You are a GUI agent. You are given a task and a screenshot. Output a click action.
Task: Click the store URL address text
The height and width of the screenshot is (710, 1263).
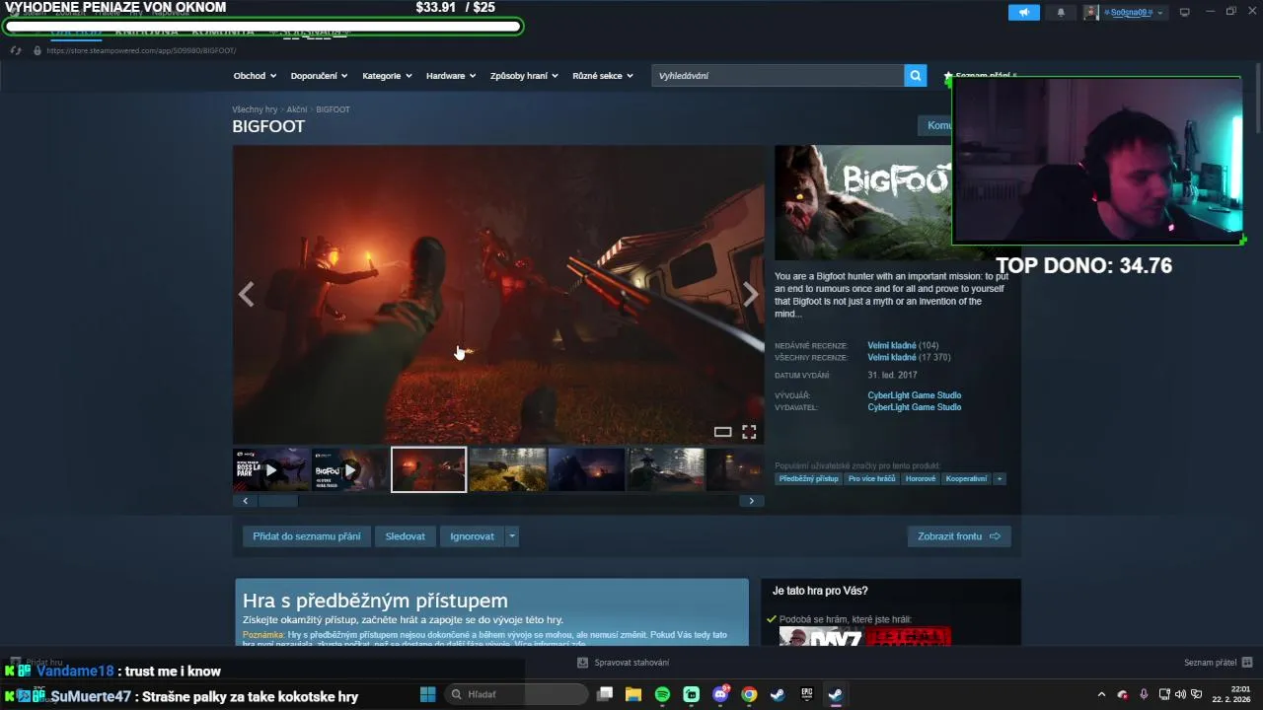pos(141,50)
